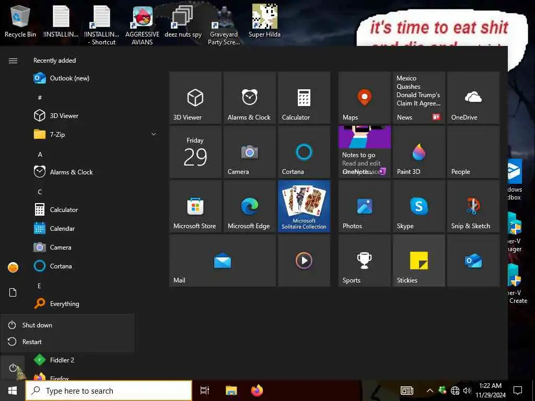
Task: Open the News live tile
Action: tap(418, 98)
